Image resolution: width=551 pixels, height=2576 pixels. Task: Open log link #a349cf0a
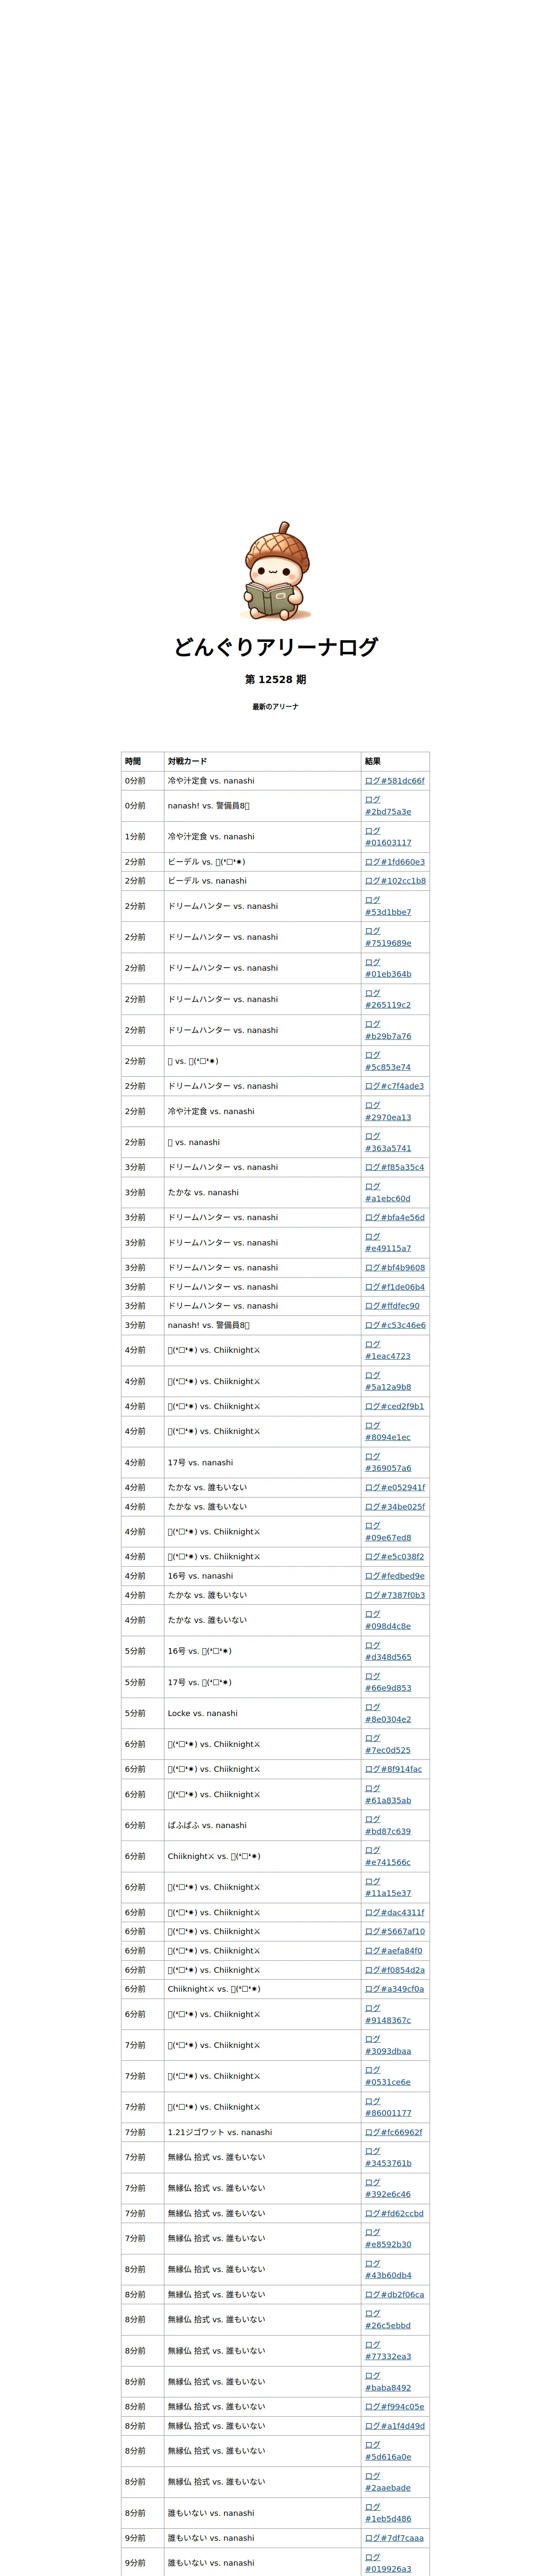click(x=394, y=1989)
